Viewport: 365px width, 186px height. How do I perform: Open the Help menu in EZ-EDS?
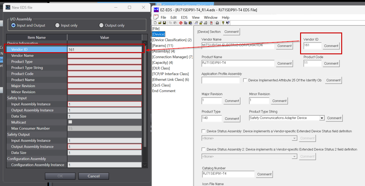click(x=225, y=17)
